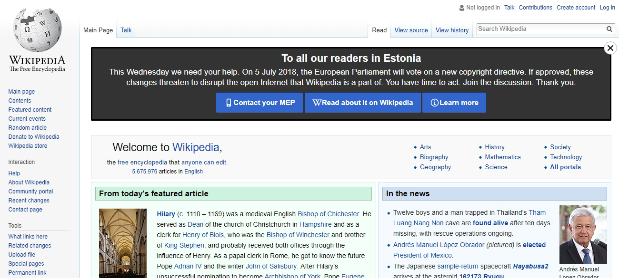Click the King Stephen link

click(184, 246)
